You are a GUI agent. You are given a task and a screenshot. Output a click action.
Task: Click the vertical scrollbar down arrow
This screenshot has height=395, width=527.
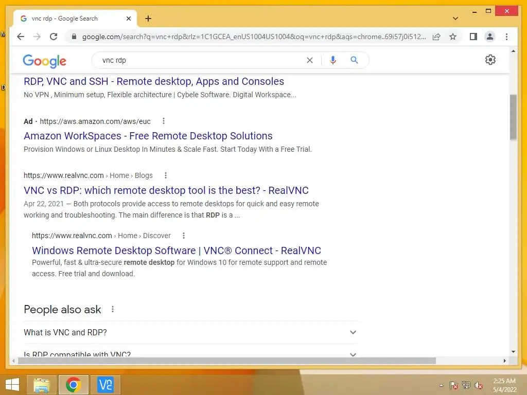tap(513, 352)
